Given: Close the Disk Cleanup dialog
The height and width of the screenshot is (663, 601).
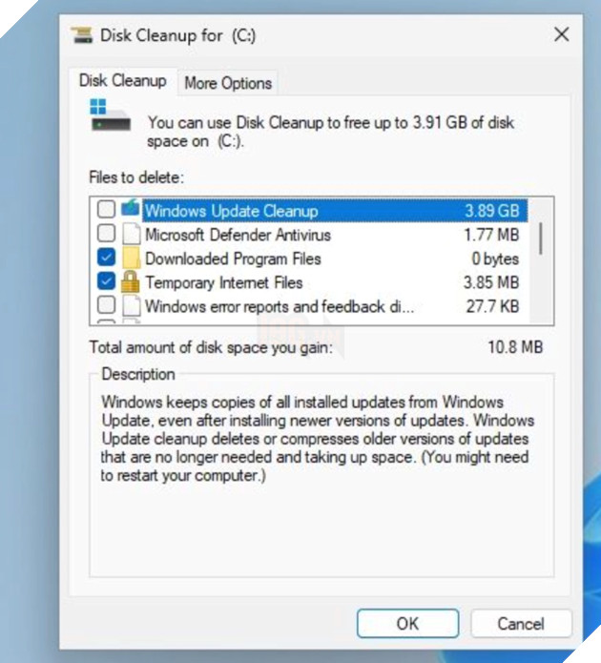Looking at the screenshot, I should click(x=562, y=34).
